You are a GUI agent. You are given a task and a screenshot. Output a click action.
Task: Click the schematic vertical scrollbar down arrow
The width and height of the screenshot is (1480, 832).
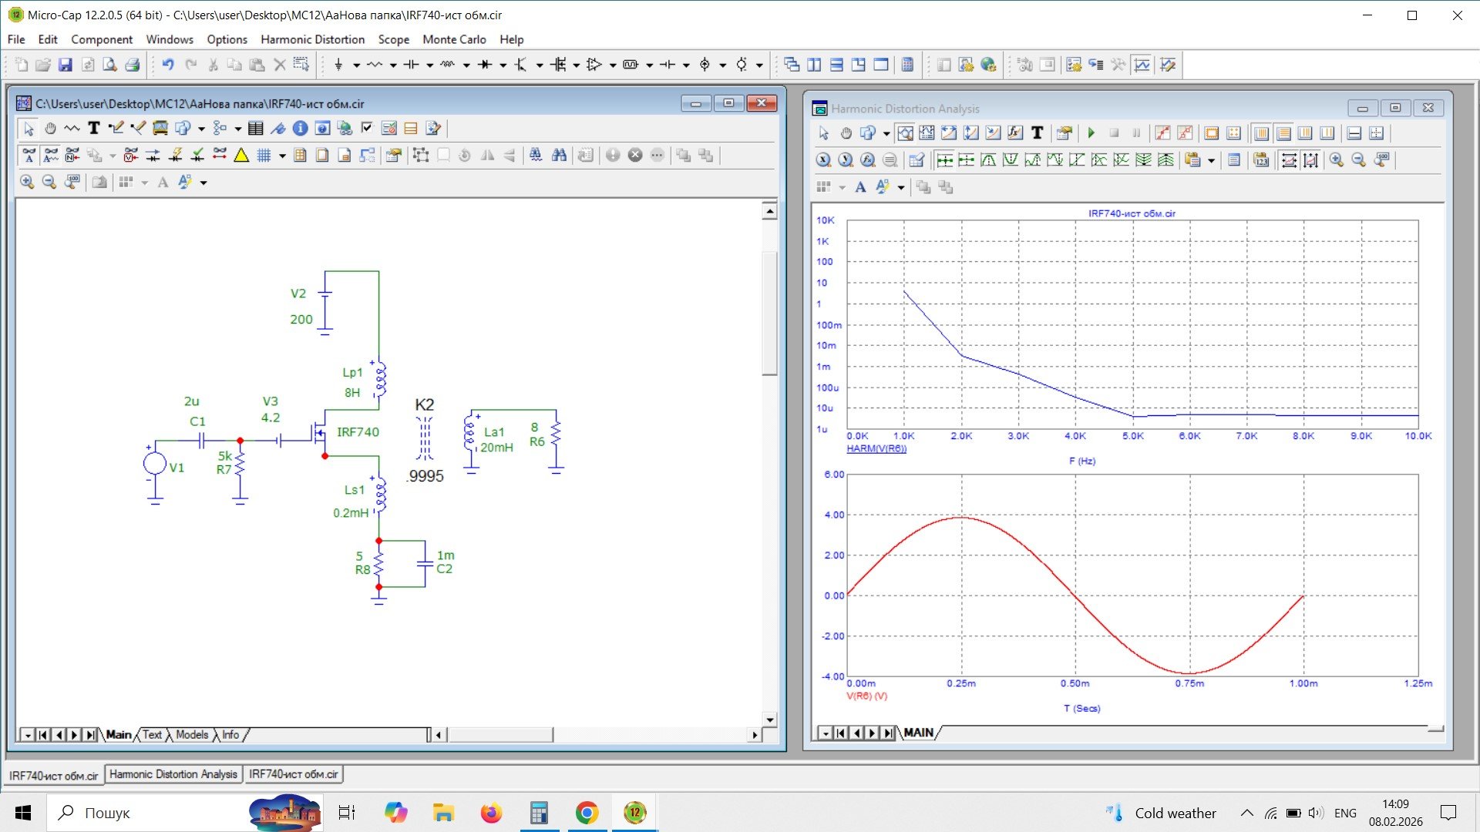click(769, 720)
